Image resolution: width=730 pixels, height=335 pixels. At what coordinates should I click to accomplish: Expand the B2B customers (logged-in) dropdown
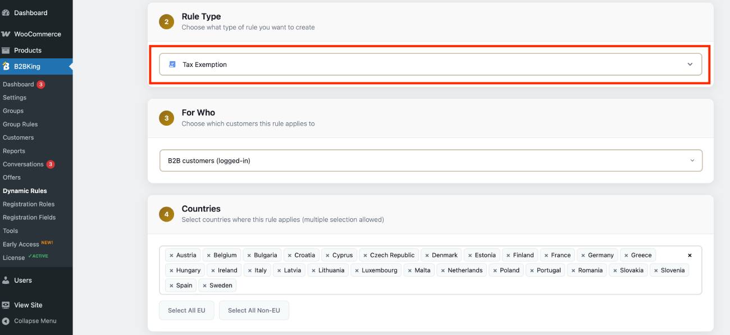431,160
